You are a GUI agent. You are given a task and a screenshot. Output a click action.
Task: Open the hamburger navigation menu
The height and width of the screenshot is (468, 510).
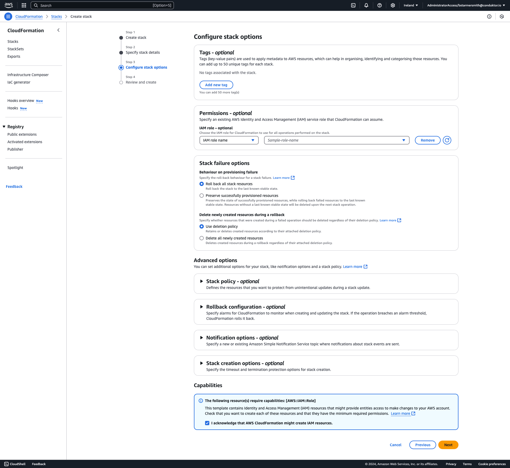click(x=8, y=16)
